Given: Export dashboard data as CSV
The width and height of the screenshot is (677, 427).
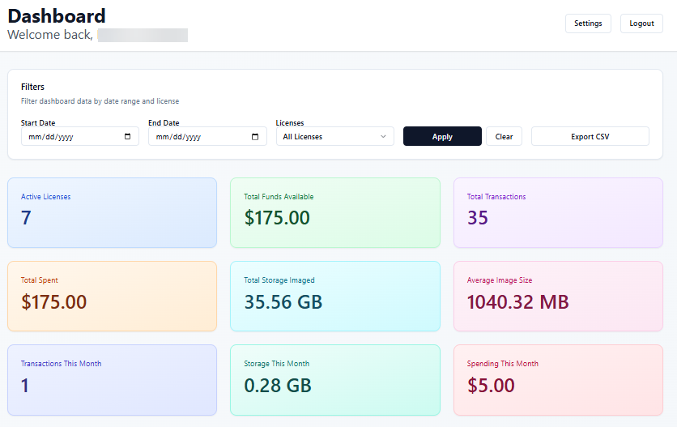Looking at the screenshot, I should tap(590, 137).
